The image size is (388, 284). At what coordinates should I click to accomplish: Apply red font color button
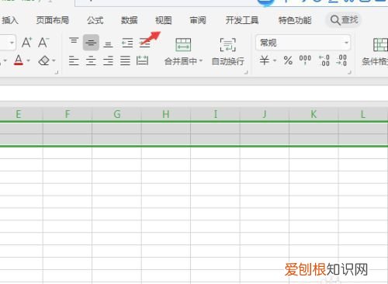pyautogui.click(x=19, y=60)
